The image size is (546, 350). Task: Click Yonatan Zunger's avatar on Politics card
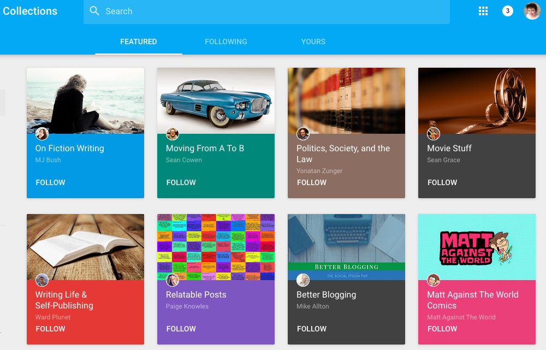(x=303, y=134)
